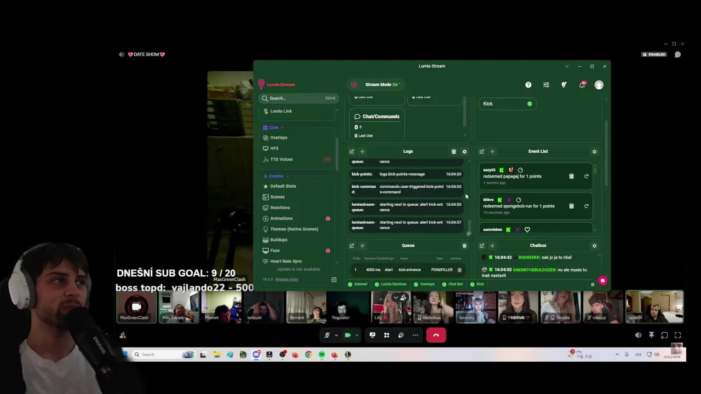701x394 pixels.
Task: Pin the call view
Action: (651, 335)
